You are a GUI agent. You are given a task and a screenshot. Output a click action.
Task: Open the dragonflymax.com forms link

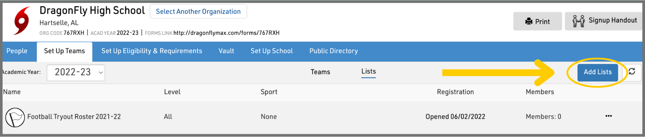click(226, 33)
